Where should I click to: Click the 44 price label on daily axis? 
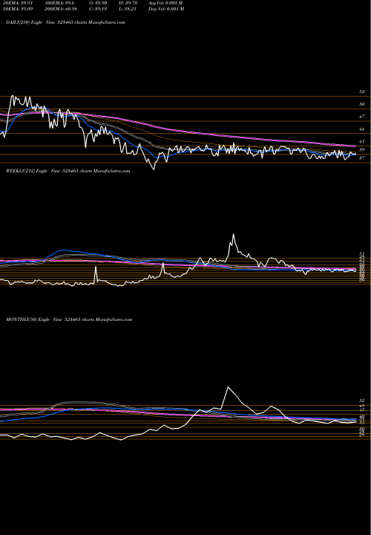tap(361, 129)
